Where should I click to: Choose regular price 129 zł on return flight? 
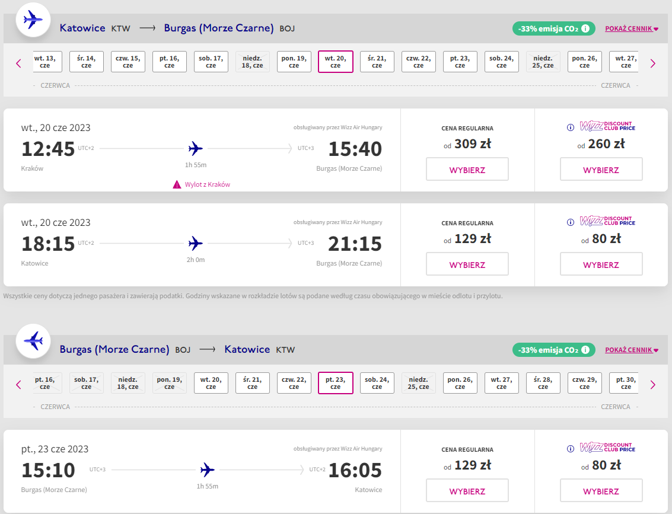(467, 490)
